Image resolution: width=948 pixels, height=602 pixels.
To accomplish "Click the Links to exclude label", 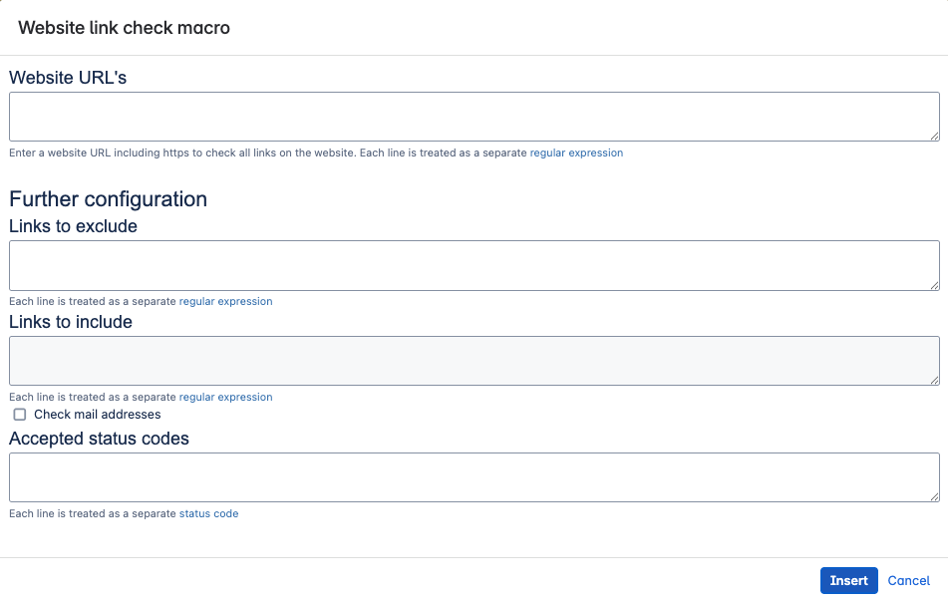I will click(73, 226).
